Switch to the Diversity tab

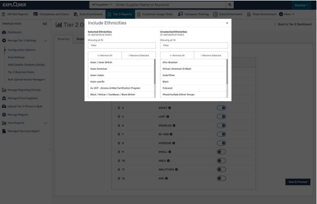(x=64, y=39)
